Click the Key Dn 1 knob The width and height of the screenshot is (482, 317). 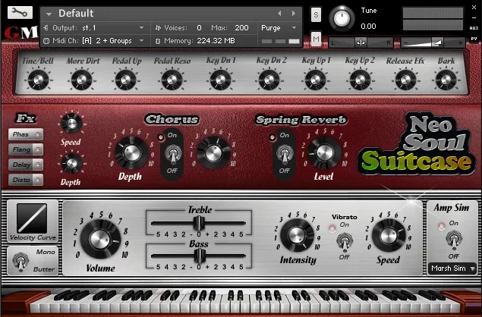[221, 80]
